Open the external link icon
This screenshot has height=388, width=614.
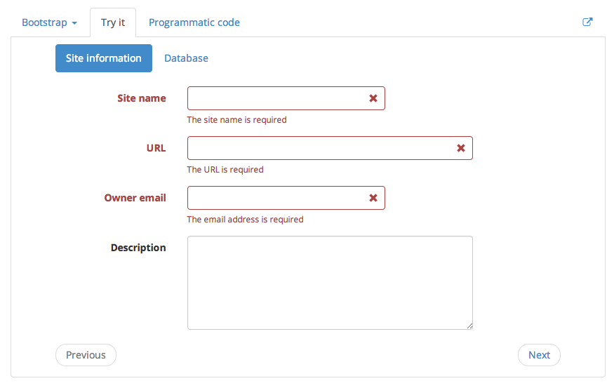[587, 22]
